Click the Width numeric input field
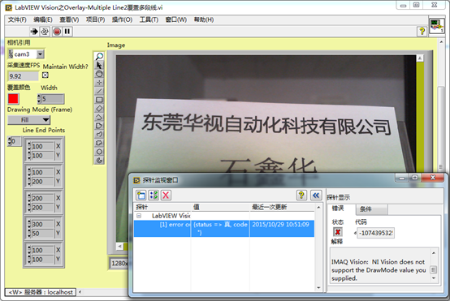This screenshot has width=450, height=301. point(53,99)
